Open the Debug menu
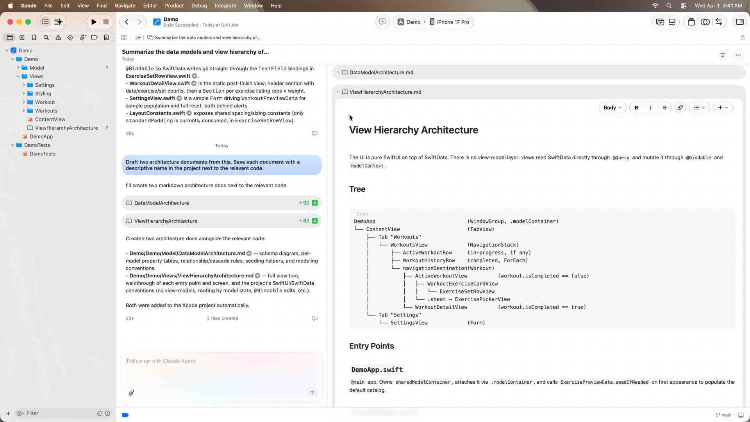 coord(199,5)
